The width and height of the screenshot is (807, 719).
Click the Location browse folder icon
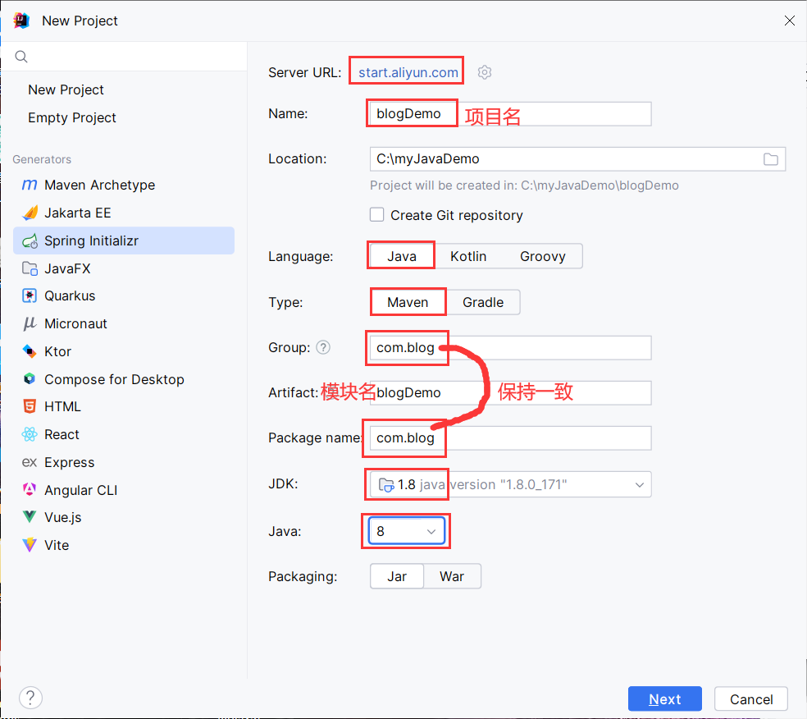tap(770, 159)
